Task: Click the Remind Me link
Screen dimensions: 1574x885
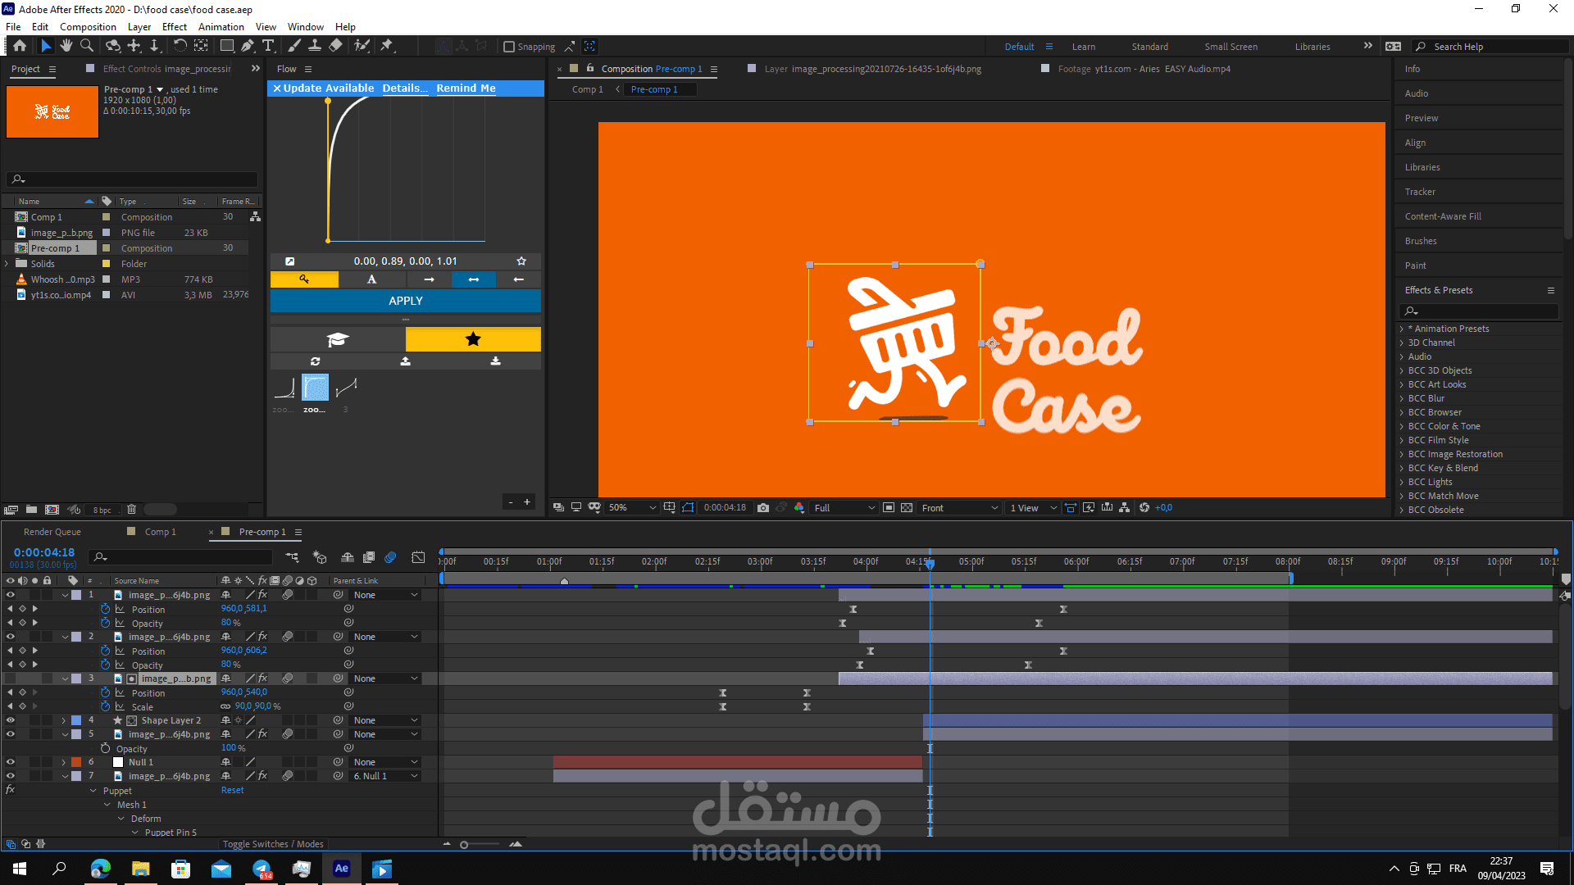Action: point(466,88)
